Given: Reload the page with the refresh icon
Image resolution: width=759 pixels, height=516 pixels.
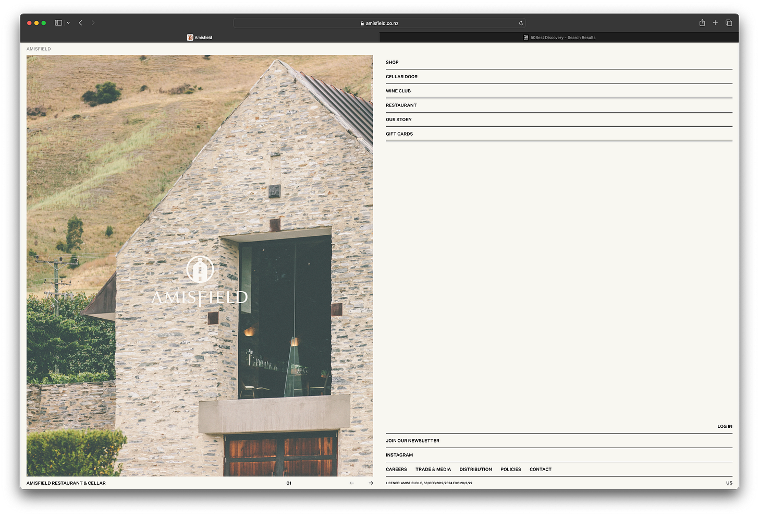Looking at the screenshot, I should (x=521, y=23).
